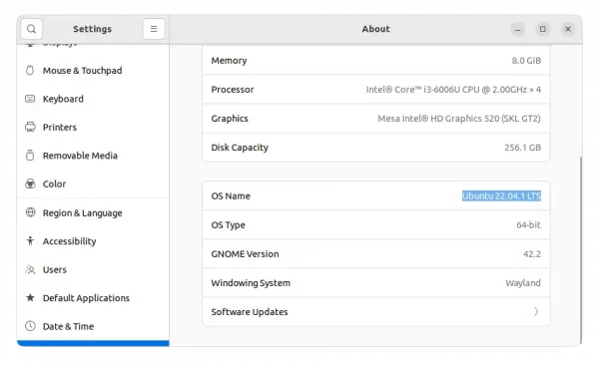Go to Printers settings
The width and height of the screenshot is (599, 365).
point(93,127)
